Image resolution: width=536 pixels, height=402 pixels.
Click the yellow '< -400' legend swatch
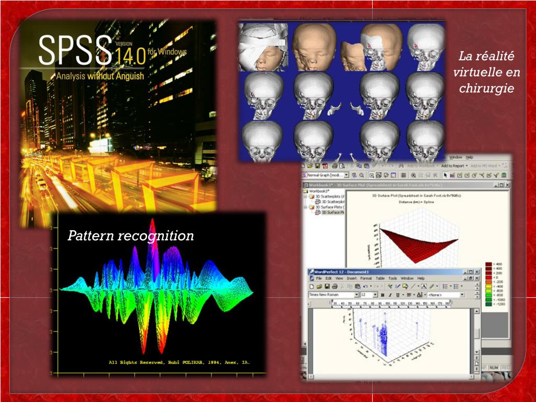[489, 286]
